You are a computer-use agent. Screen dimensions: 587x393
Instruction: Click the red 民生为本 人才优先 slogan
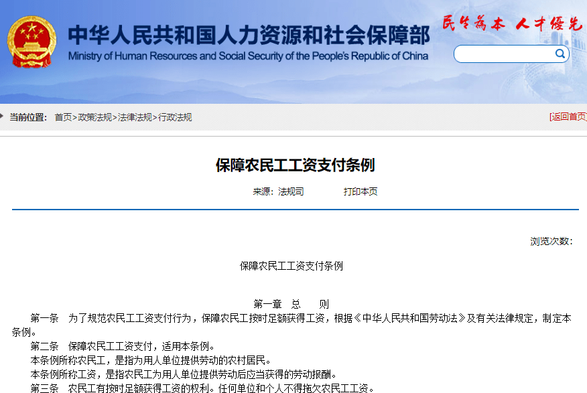pos(511,24)
